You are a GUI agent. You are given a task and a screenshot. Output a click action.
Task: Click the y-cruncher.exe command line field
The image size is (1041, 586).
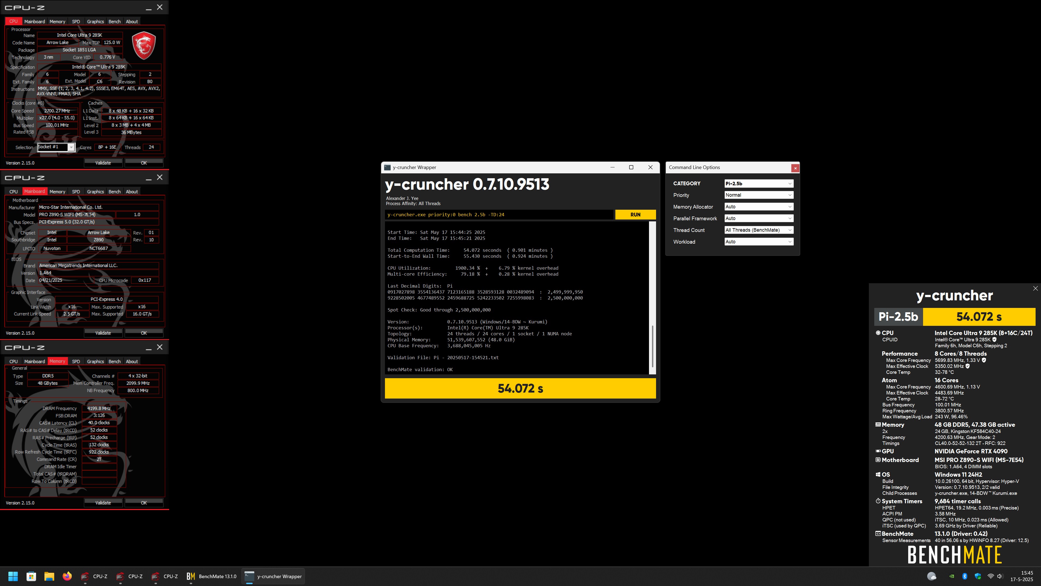[499, 215]
